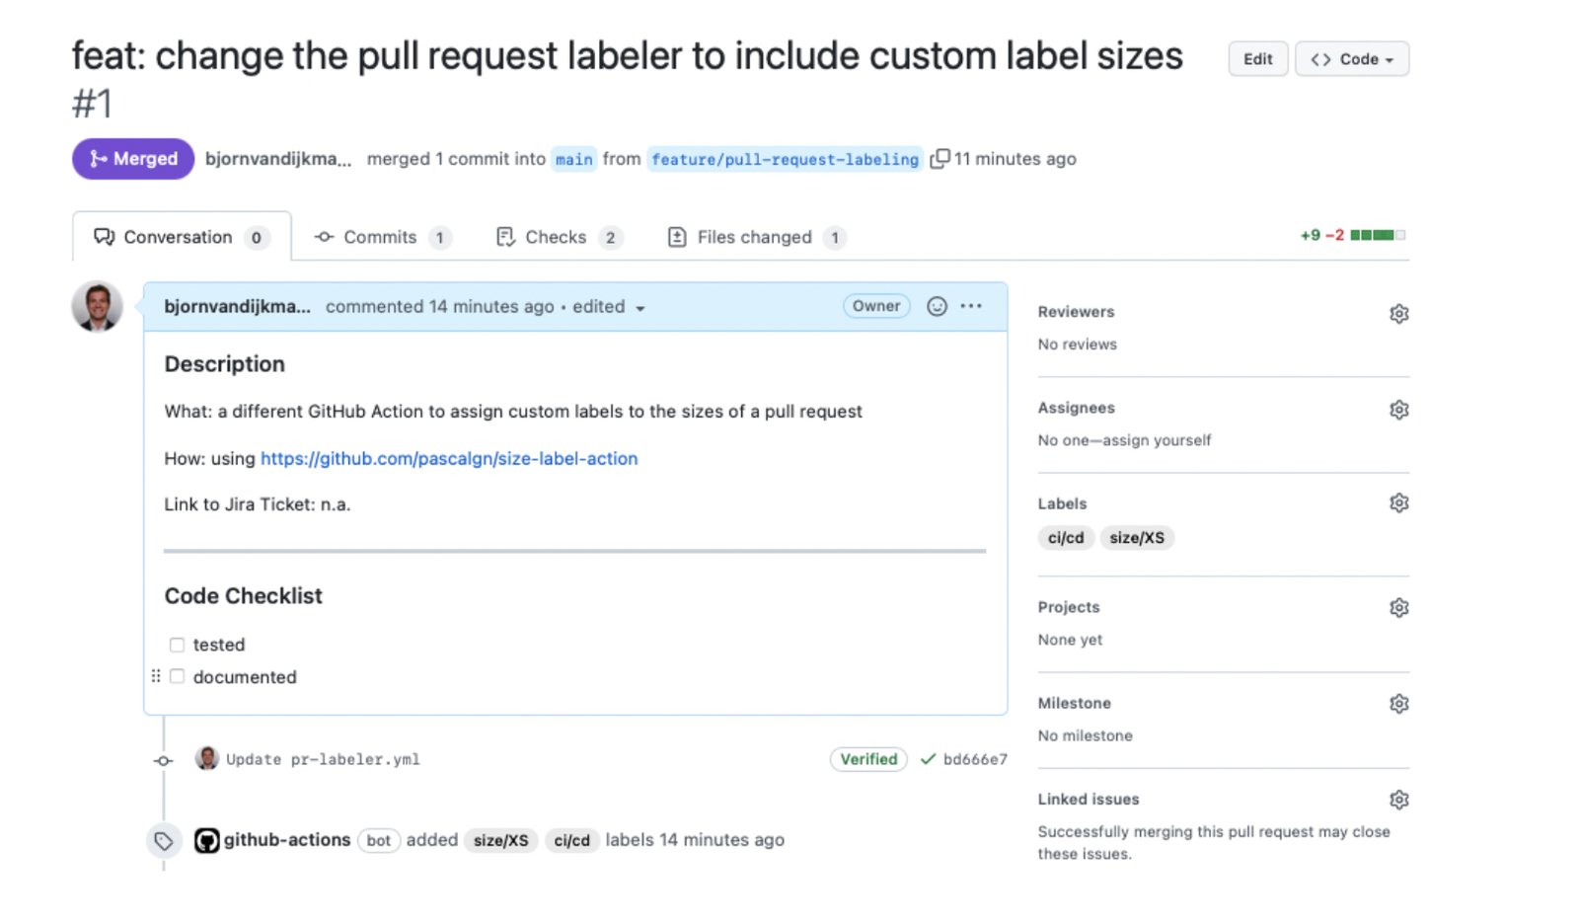
Task: Open the Reviewers gear settings
Action: point(1398,314)
